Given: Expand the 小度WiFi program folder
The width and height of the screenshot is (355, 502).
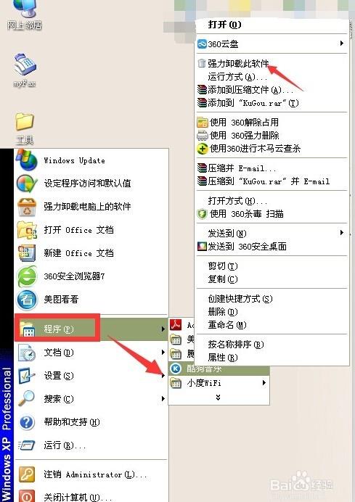Looking at the screenshot, I should click(219, 382).
